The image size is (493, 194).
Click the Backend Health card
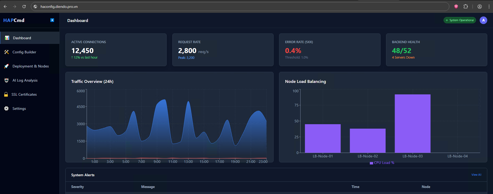pyautogui.click(x=436, y=50)
